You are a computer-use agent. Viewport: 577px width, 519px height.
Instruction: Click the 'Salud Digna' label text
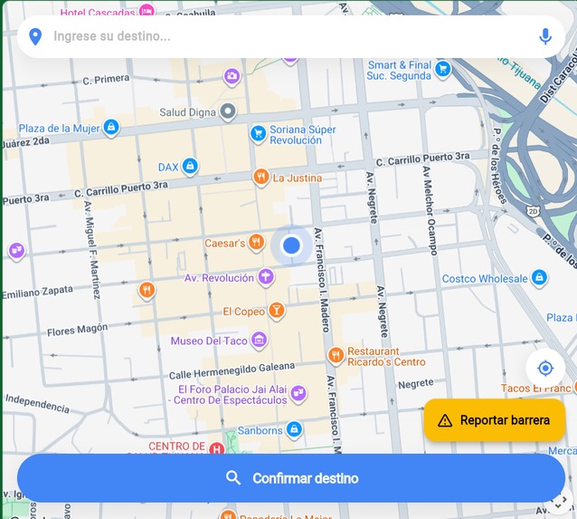click(x=188, y=112)
